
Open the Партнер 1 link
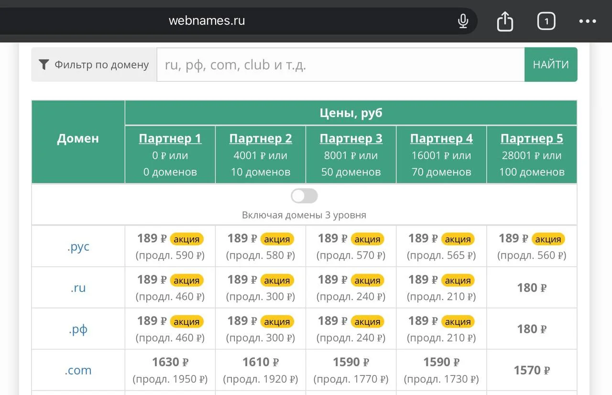point(170,139)
